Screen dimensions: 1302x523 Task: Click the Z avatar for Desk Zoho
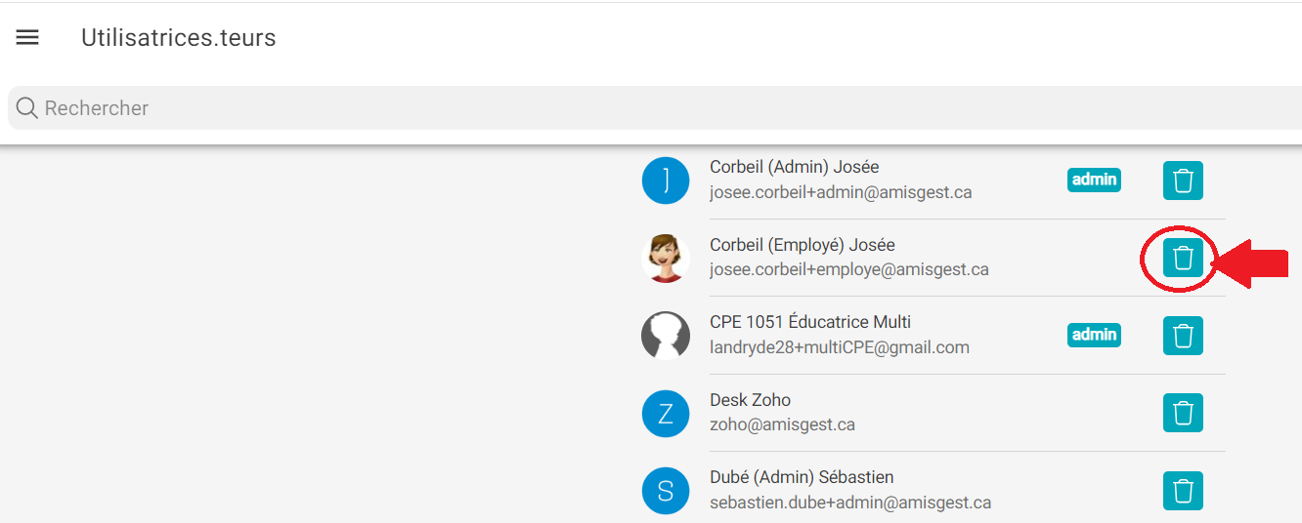coord(666,414)
